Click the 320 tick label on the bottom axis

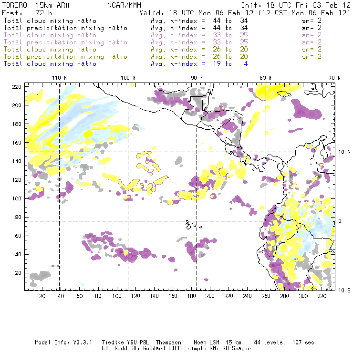[x=322, y=296]
